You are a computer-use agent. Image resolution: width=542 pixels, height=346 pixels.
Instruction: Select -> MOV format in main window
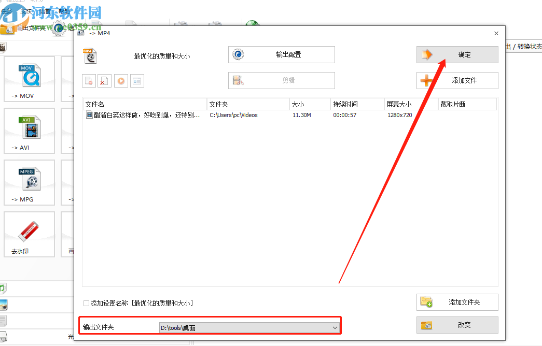tap(30, 79)
